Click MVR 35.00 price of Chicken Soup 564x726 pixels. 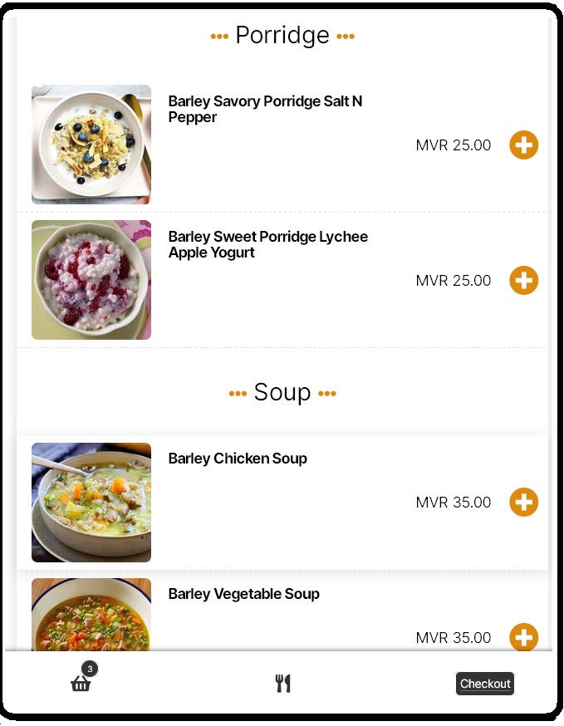453,503
